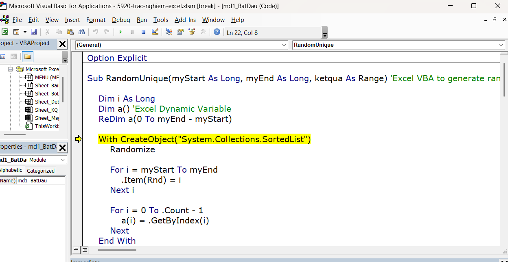The width and height of the screenshot is (508, 262).
Task: Toggle Design Mode icon
Action: 155,32
